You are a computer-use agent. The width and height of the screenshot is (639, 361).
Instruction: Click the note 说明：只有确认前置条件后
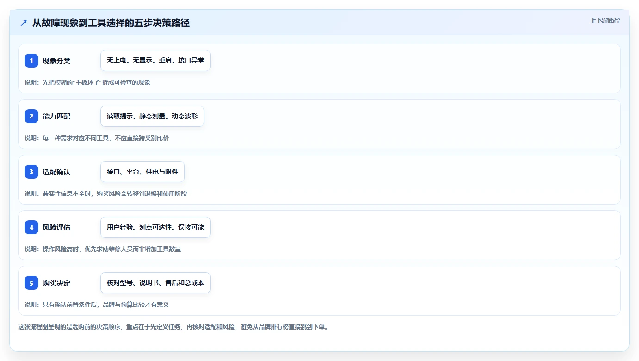[97, 305]
